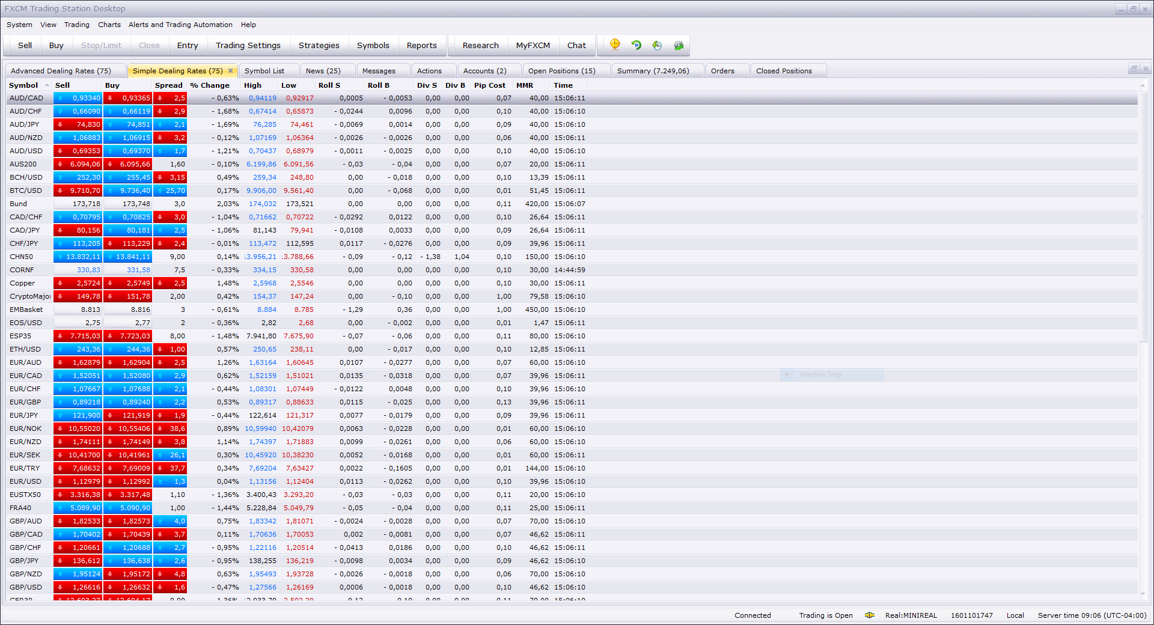This screenshot has width=1154, height=625.
Task: Click the Sell toolbar button
Action: [25, 45]
